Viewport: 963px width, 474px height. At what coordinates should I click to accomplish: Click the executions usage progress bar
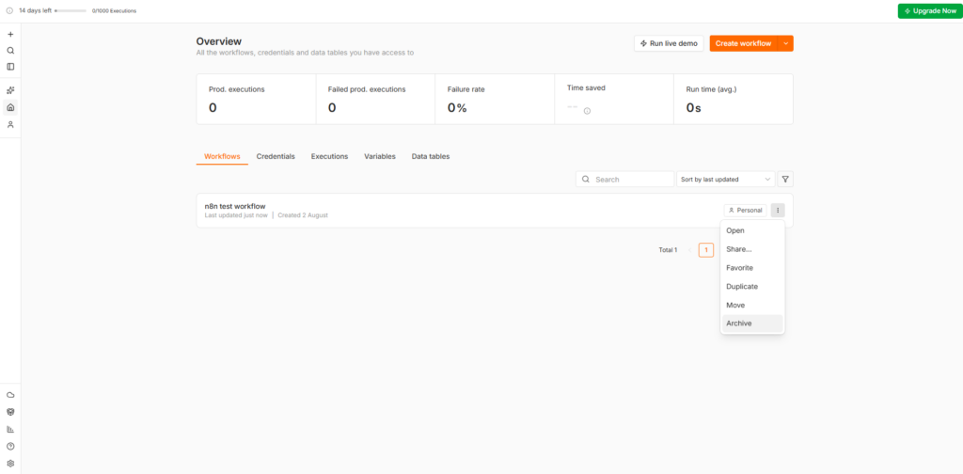71,11
